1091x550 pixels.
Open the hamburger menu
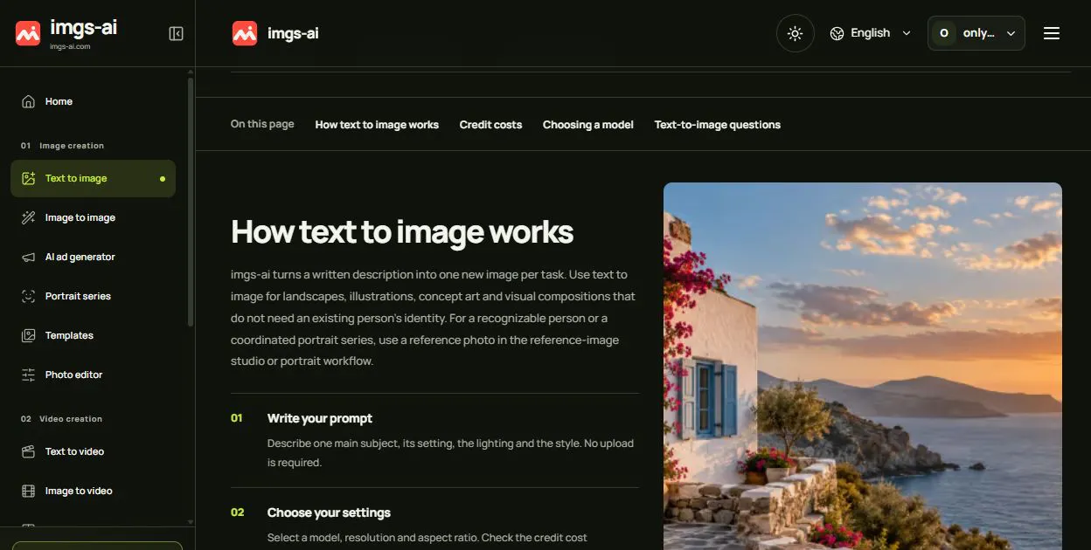1052,33
